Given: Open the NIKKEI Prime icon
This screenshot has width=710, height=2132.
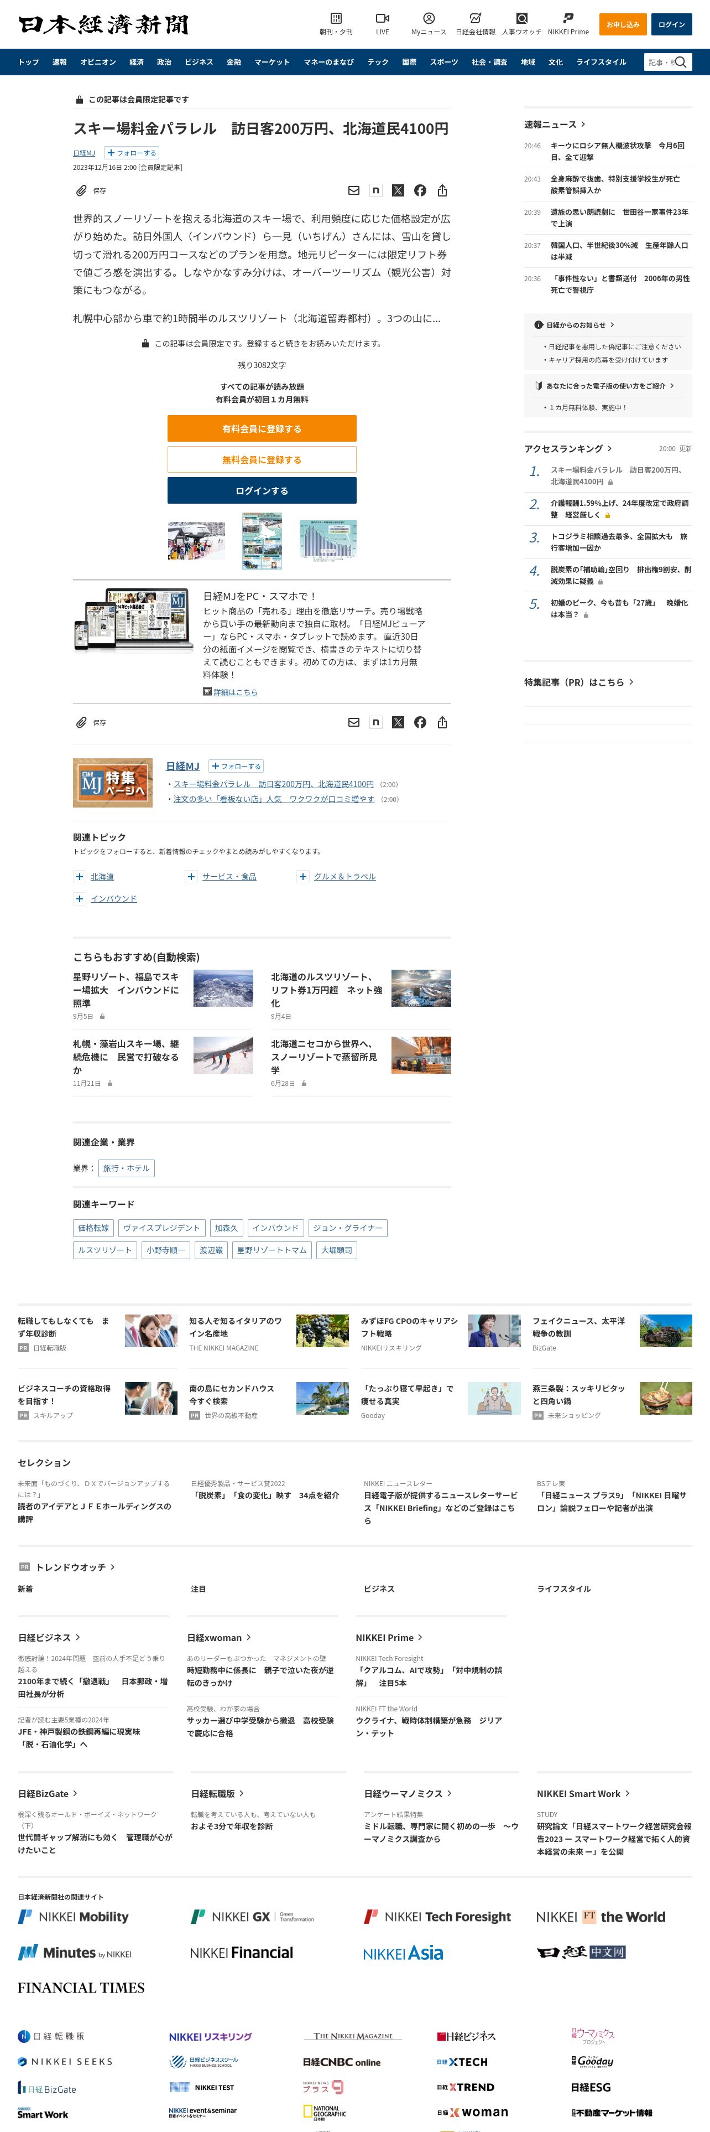Looking at the screenshot, I should (x=568, y=18).
